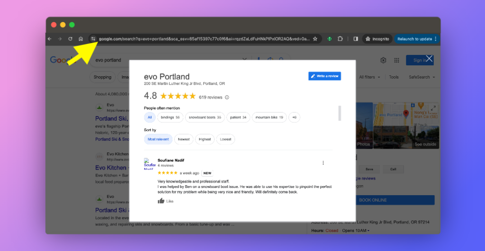Click the five-star rating on Soufiane's review
Image resolution: width=485 pixels, height=251 pixels.
click(x=167, y=173)
